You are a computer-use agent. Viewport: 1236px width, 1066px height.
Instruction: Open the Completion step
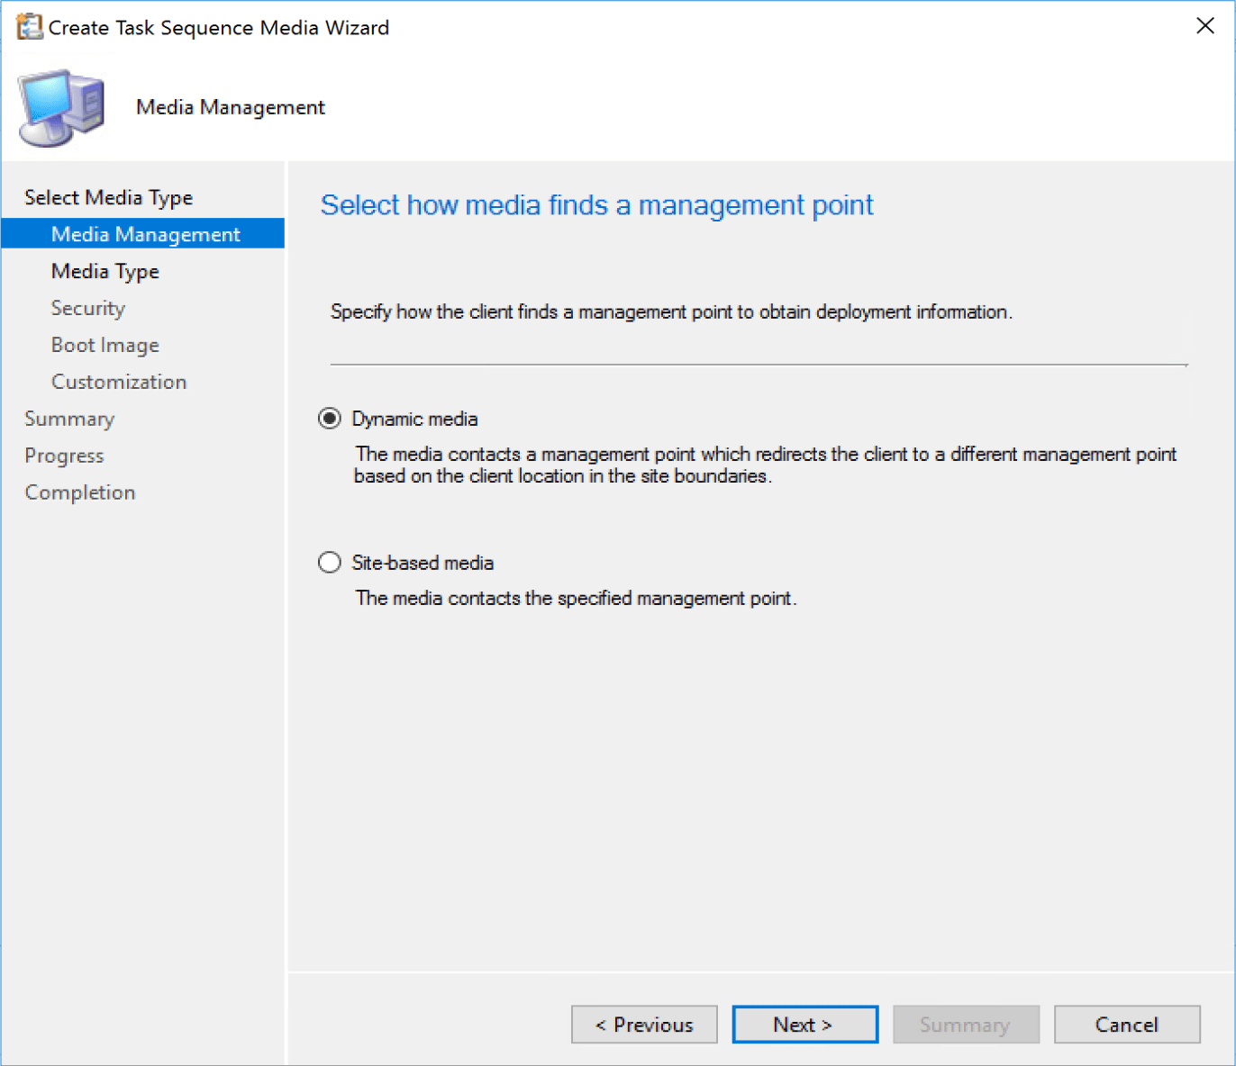(79, 492)
